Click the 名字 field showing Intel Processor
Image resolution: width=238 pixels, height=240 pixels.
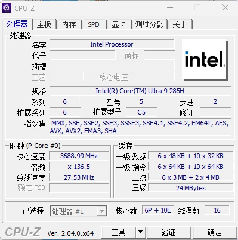coord(112,44)
